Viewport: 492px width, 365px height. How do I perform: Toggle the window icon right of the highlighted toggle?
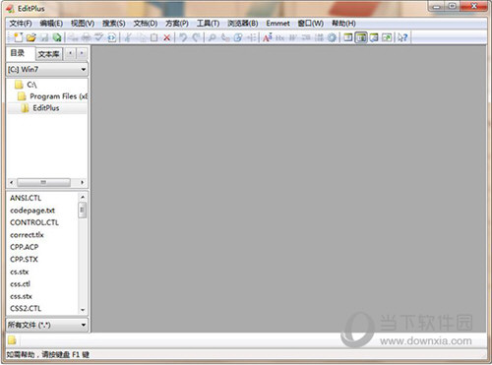(x=374, y=37)
